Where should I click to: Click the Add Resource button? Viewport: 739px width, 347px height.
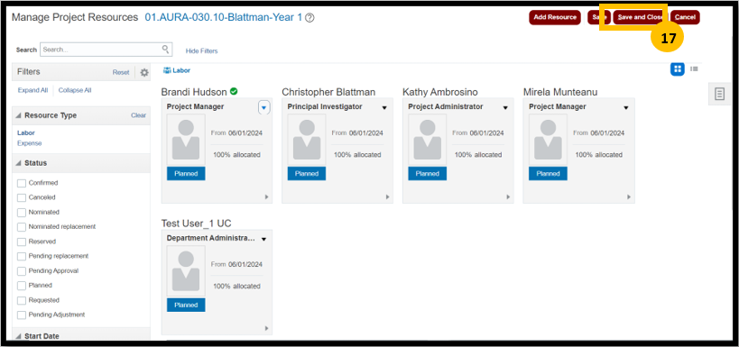coord(555,17)
